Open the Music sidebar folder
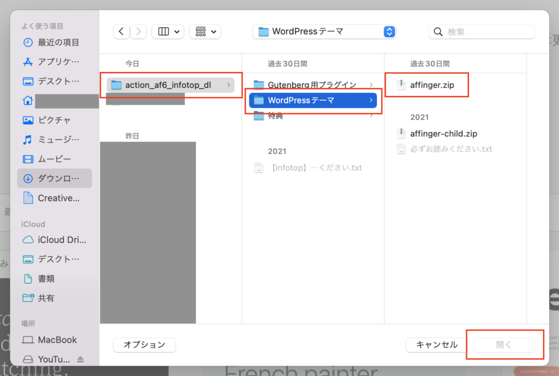The height and width of the screenshot is (376, 559). [55, 139]
